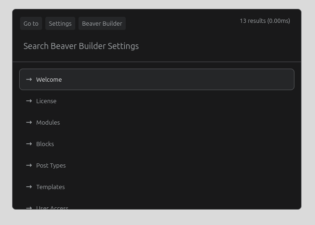
Task: Click the arrow icon beside Templates
Action: pyautogui.click(x=29, y=187)
